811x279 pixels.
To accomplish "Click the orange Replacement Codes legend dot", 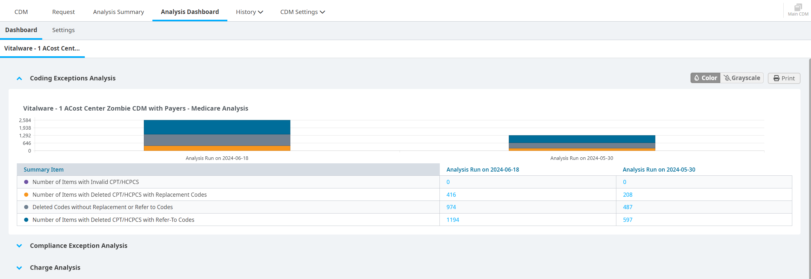I will click(x=26, y=194).
